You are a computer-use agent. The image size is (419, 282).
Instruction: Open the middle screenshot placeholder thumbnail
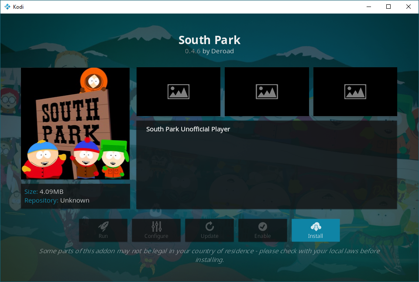point(267,92)
